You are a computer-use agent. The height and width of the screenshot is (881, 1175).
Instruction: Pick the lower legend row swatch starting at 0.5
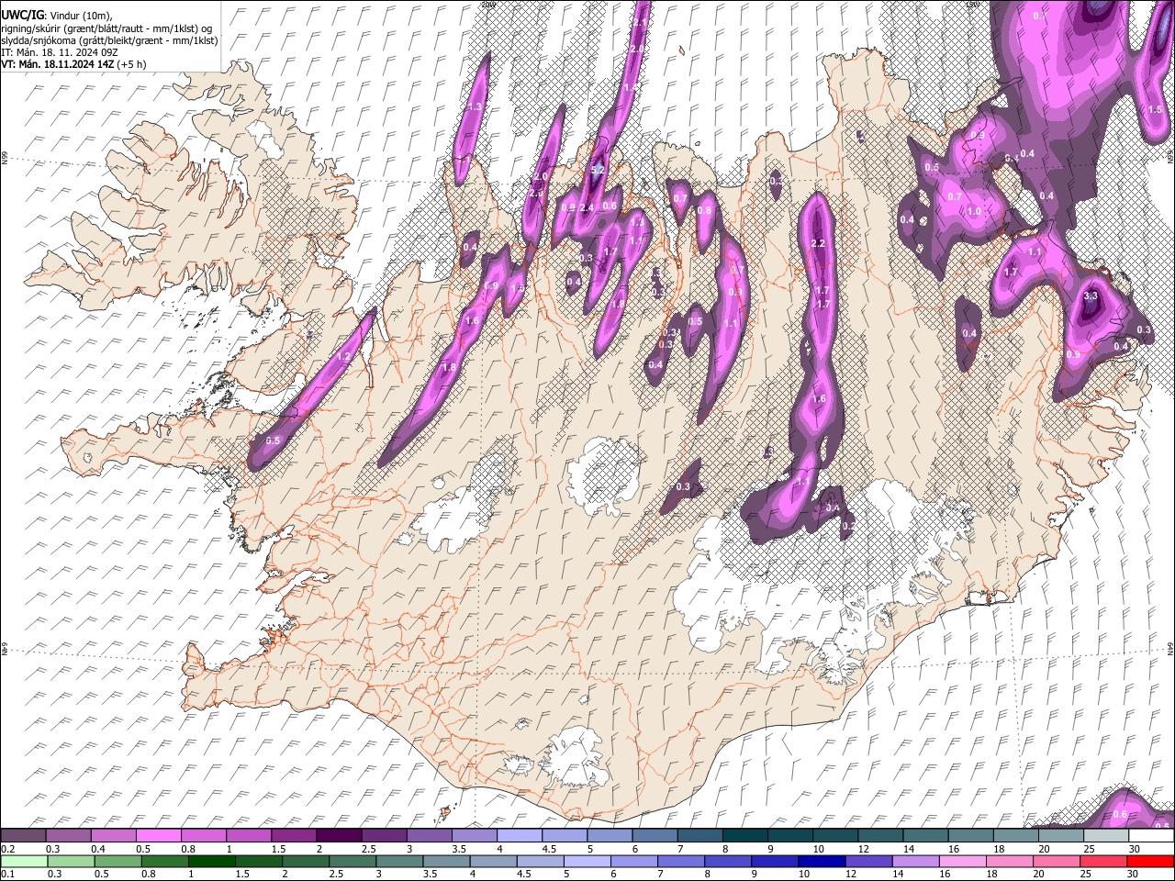pos(117,861)
